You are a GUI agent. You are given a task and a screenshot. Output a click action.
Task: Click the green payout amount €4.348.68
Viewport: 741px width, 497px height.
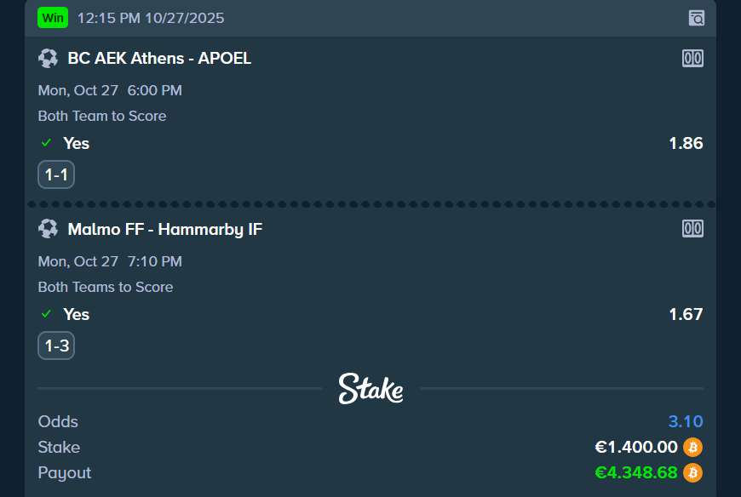(x=636, y=473)
